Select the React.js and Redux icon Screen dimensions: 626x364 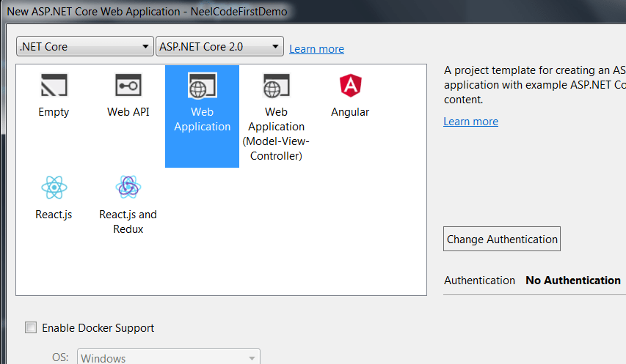pyautogui.click(x=128, y=187)
